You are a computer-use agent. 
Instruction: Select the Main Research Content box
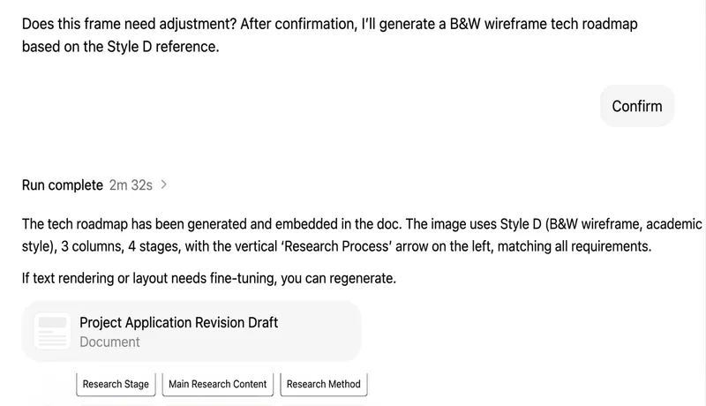(217, 385)
